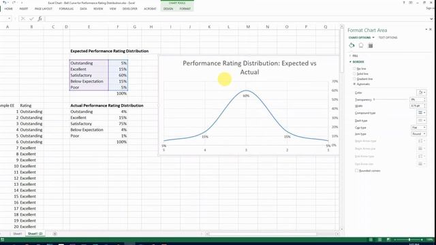
Task: Open the Compound type dropdown
Action: (x=421, y=113)
